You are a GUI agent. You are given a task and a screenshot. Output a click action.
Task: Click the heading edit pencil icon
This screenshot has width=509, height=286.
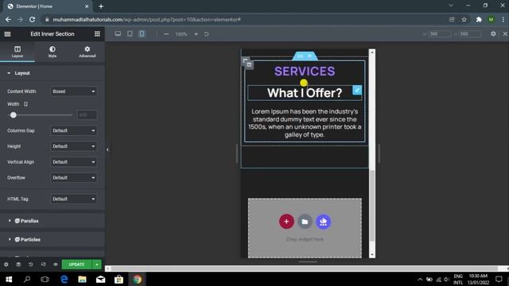click(357, 90)
